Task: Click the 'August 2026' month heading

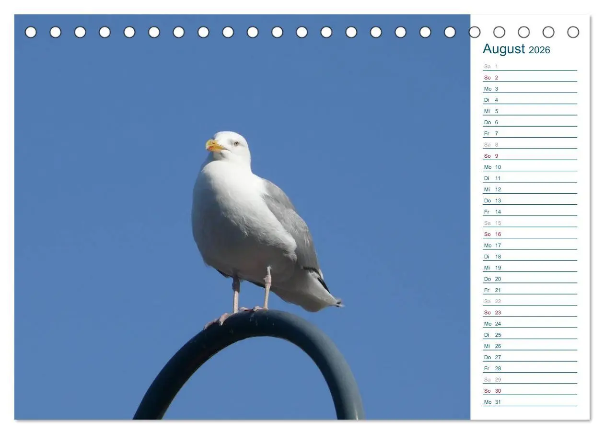Action: 516,49
